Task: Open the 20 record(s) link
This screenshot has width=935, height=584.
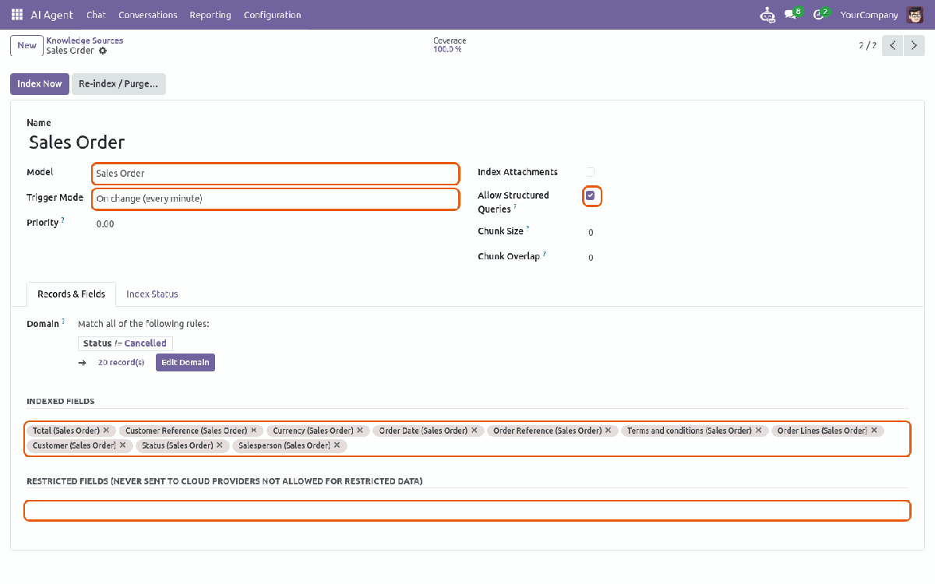Action: click(x=121, y=362)
